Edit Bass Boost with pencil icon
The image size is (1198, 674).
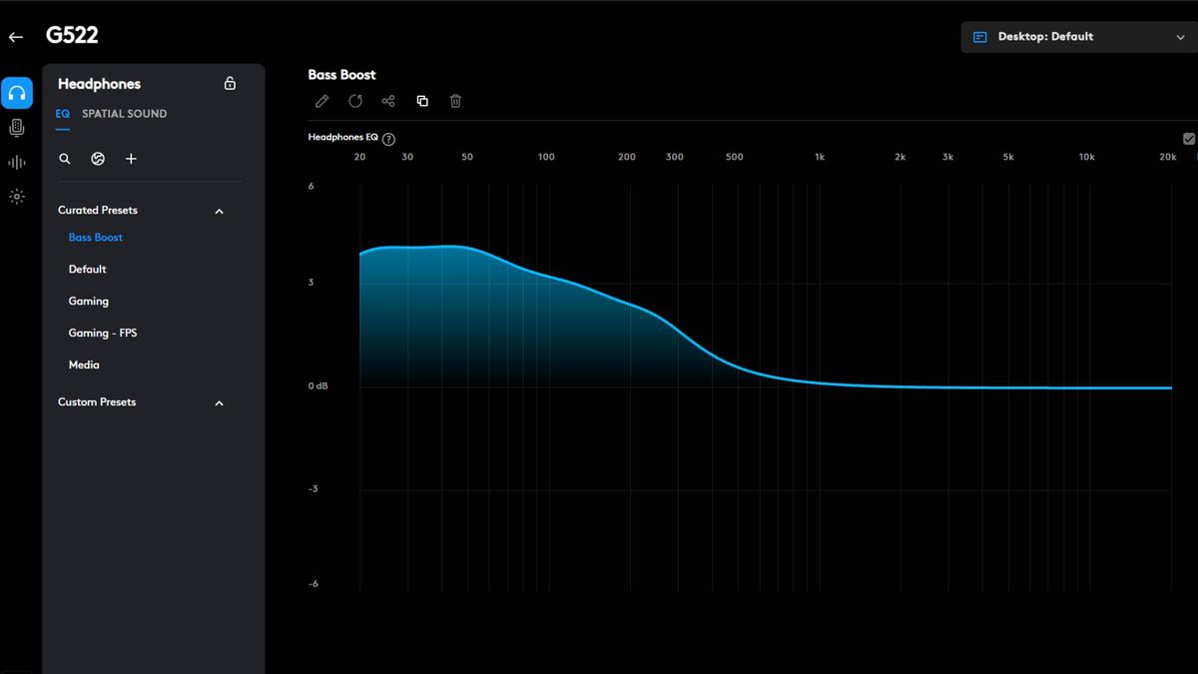[x=321, y=101]
